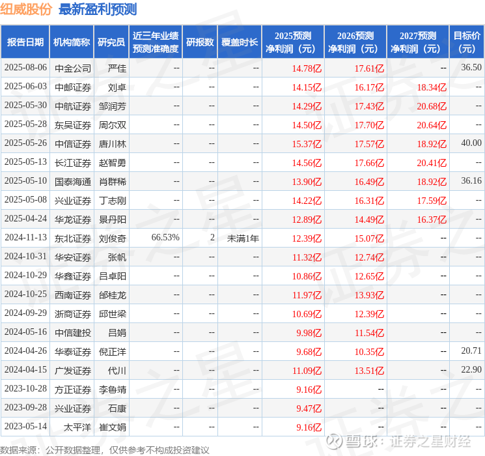The image size is (485, 456).
Task: Select the 研报数 column header
Action: coord(200,42)
